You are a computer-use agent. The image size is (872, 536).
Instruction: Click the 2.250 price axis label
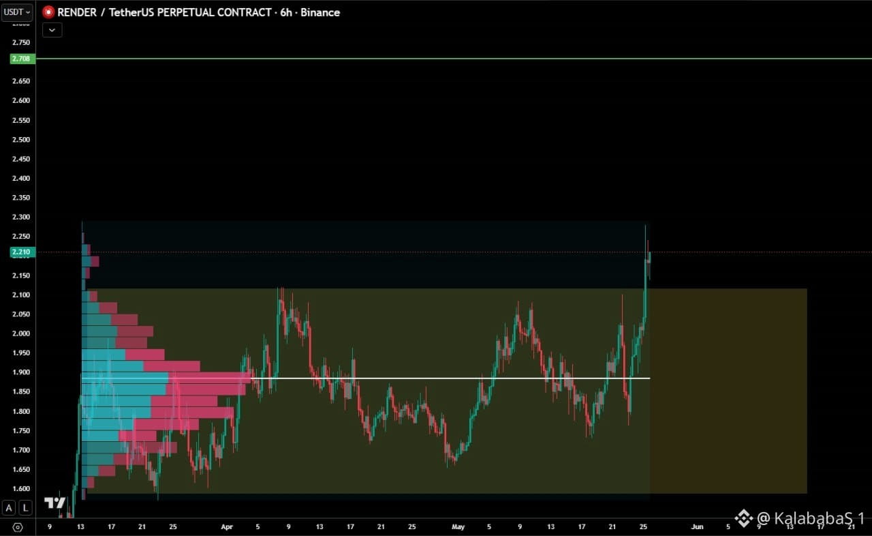[x=21, y=237]
